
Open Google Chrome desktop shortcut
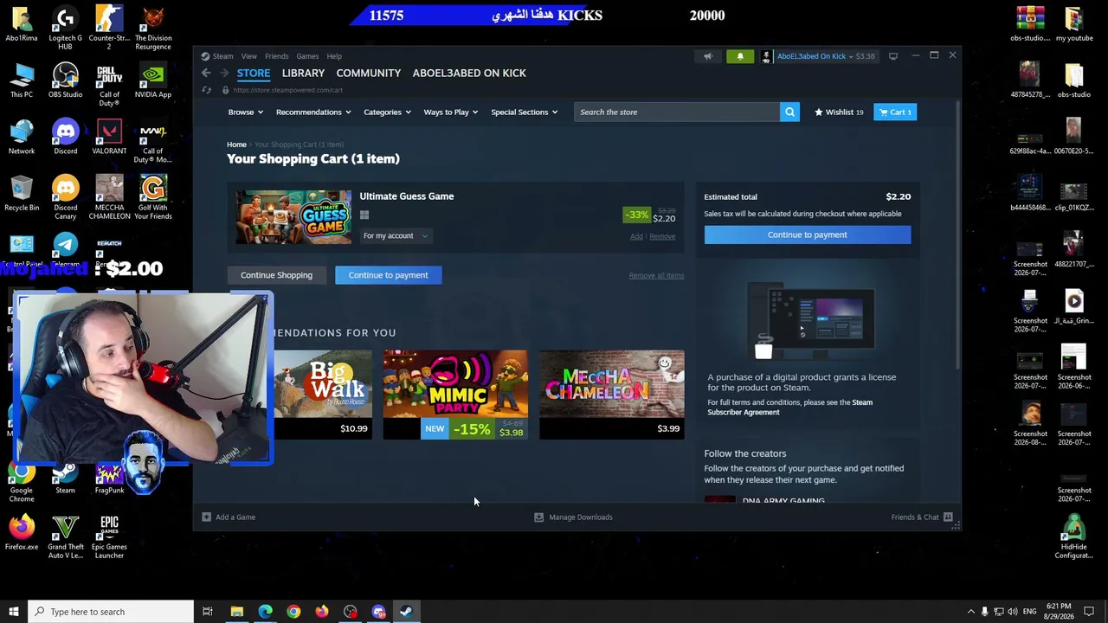click(x=22, y=481)
